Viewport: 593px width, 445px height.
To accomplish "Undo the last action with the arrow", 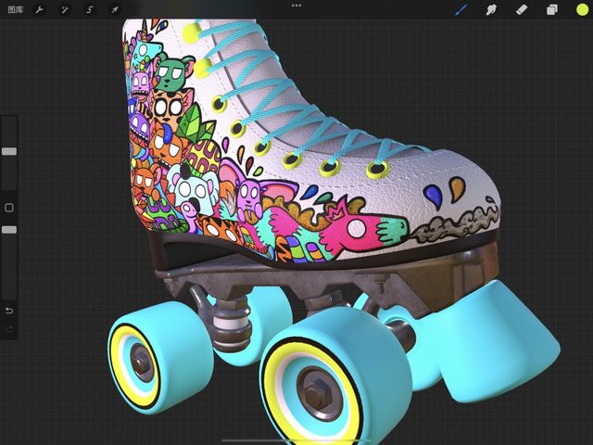I will 9,311.
